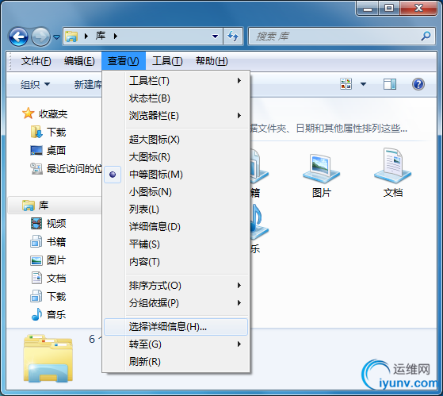Click the Forward navigation arrow button
Image resolution: width=443 pixels, height=396 pixels.
(40, 37)
